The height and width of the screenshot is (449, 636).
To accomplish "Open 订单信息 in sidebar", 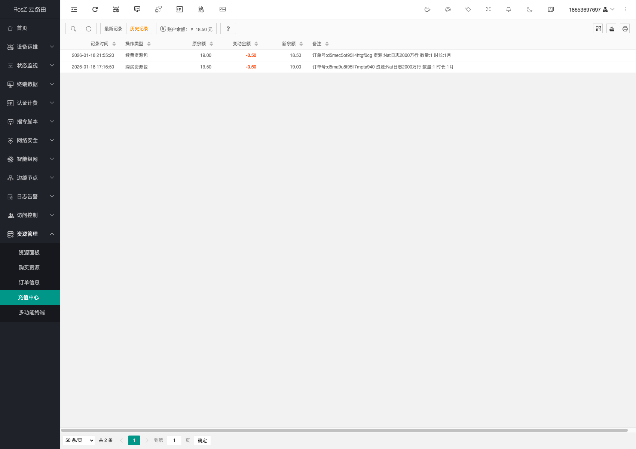I will click(x=29, y=282).
